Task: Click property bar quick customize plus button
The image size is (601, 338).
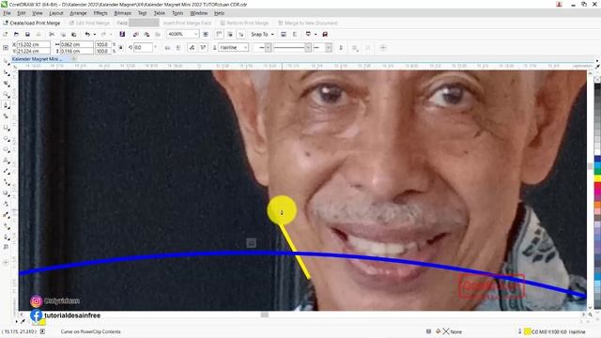Action: 383,48
